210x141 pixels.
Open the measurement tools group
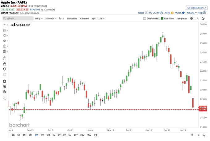(5, 52)
